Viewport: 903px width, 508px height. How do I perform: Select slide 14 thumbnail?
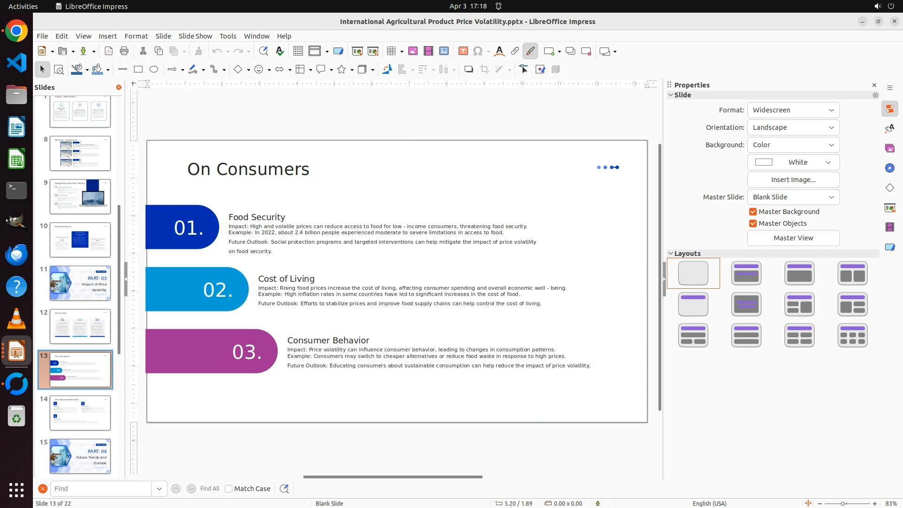(80, 413)
